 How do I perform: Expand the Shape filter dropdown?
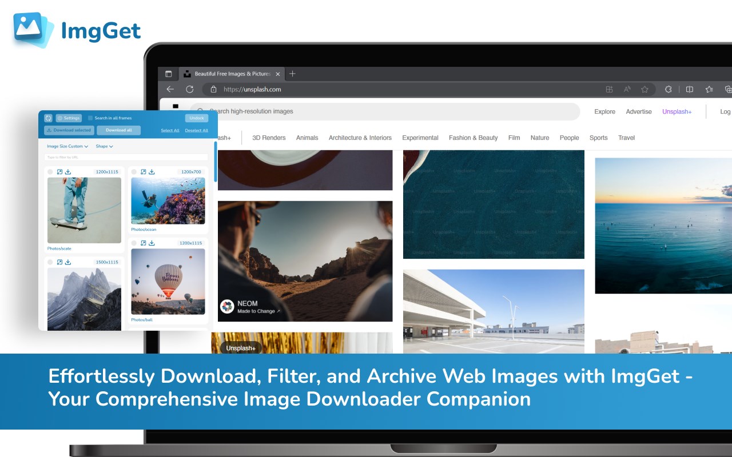(x=104, y=146)
